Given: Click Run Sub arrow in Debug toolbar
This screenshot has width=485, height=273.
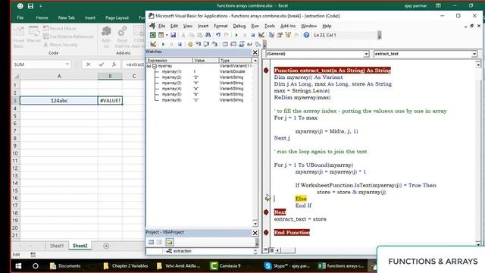Looking at the screenshot, I should pos(163,44).
